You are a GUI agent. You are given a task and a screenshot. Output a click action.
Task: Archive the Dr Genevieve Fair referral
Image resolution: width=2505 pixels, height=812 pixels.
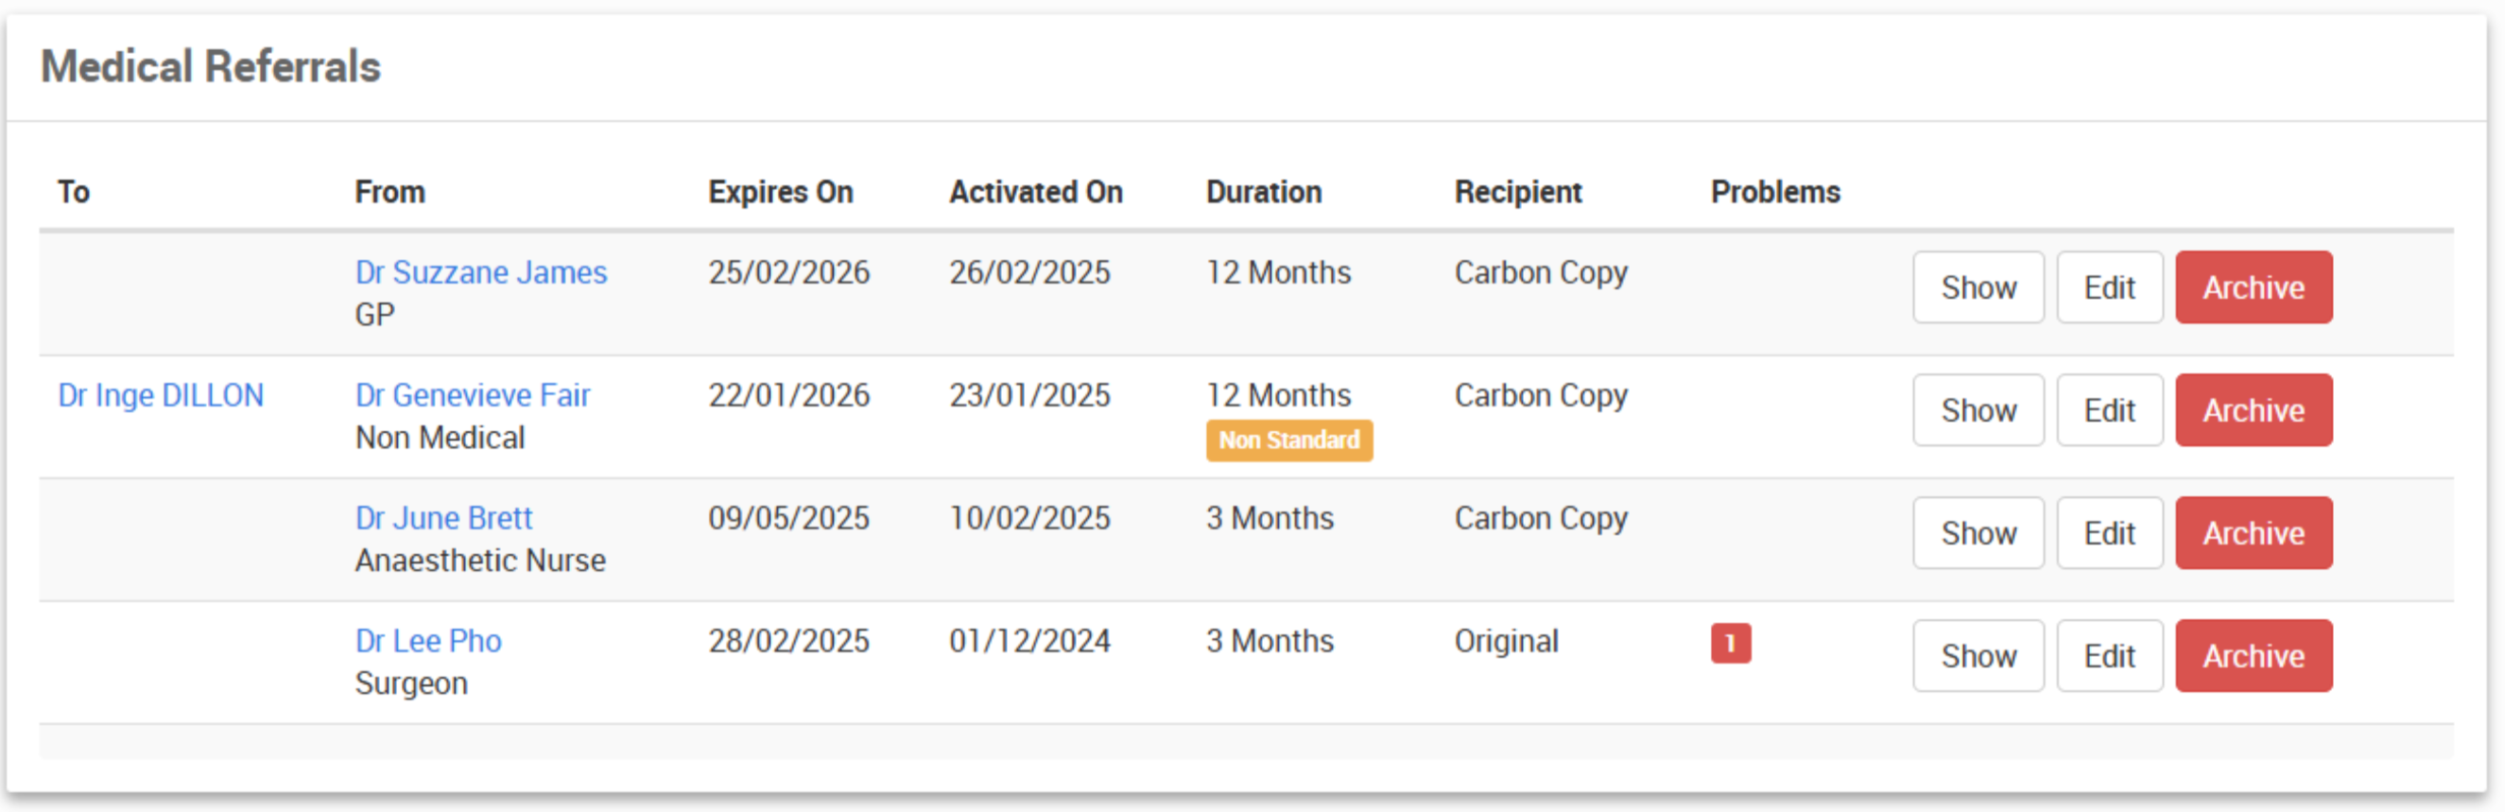click(2253, 410)
